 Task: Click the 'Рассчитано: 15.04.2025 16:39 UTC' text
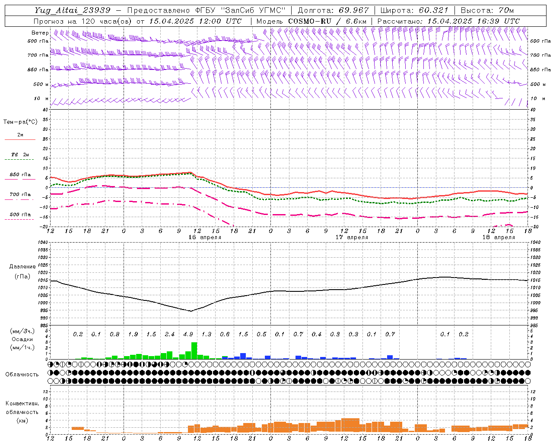[448, 21]
